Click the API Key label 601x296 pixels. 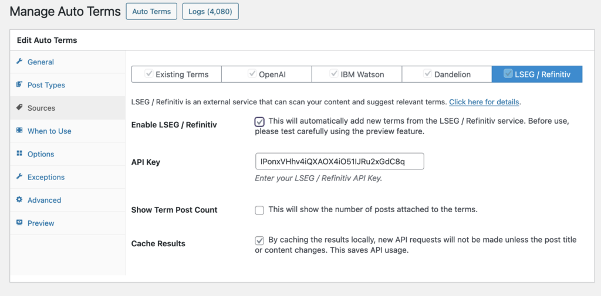pos(146,162)
